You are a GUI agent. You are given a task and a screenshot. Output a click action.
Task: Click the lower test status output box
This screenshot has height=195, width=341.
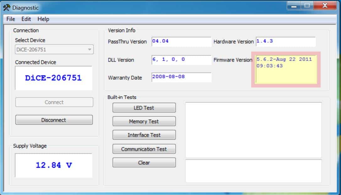point(253,171)
